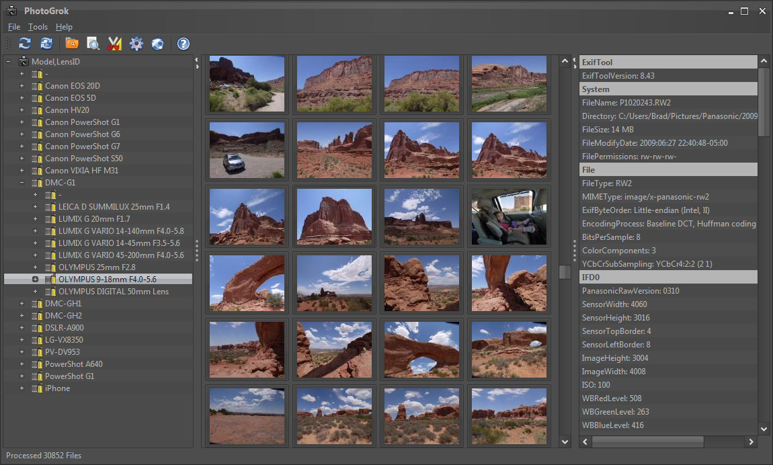Select the LUMIX G 20mm F1.7 item
The image size is (773, 465).
click(x=94, y=219)
